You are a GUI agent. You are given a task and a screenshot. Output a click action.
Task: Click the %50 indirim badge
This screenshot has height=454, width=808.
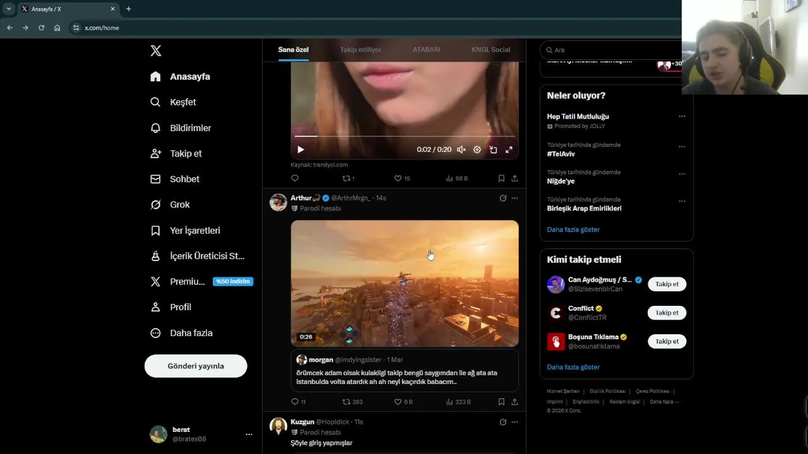233,281
